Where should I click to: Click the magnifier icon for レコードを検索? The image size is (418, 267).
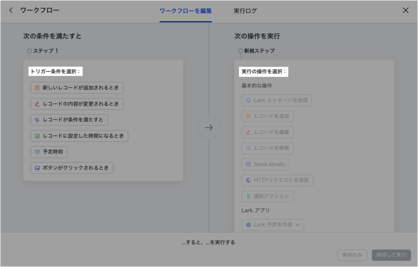pos(248,148)
